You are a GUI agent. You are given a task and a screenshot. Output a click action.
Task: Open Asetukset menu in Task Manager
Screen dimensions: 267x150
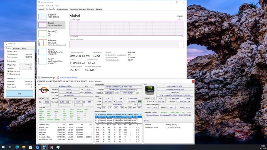pos(49,6)
